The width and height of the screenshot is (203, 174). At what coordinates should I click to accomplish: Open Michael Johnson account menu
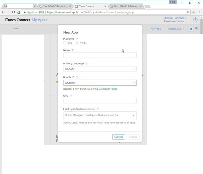coord(175,18)
